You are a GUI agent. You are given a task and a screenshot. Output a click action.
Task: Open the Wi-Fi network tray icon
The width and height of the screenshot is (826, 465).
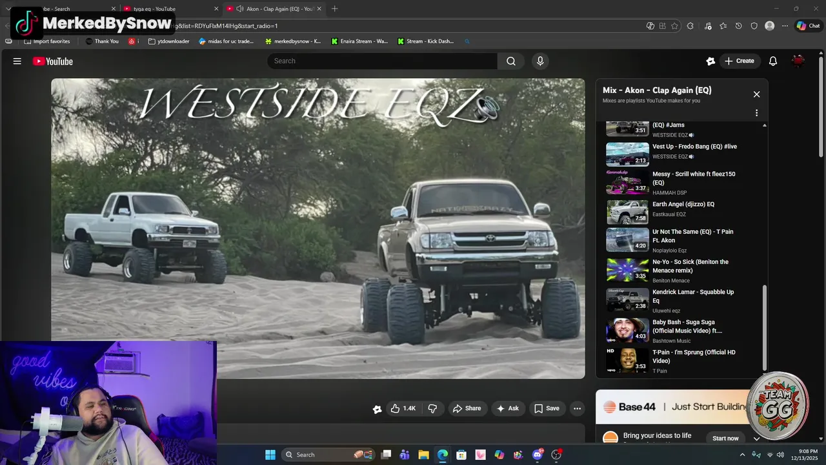769,455
